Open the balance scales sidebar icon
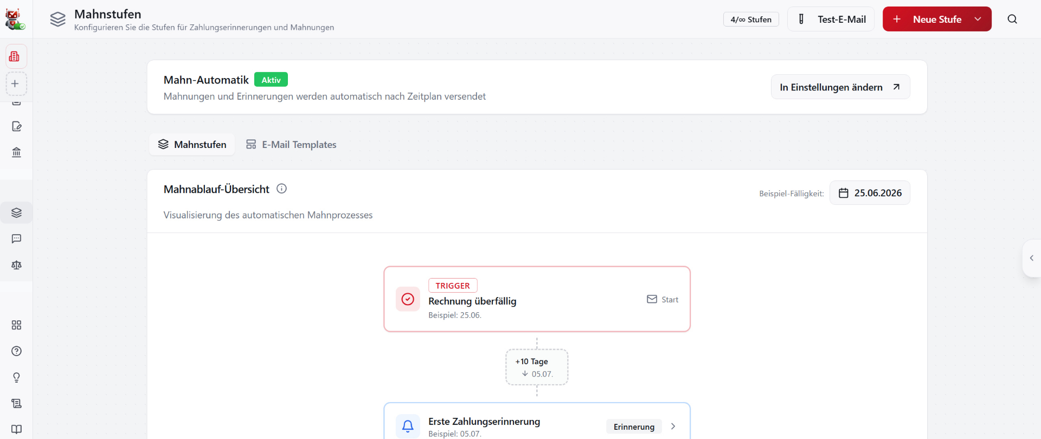Screen dimensions: 1041x439 16,265
